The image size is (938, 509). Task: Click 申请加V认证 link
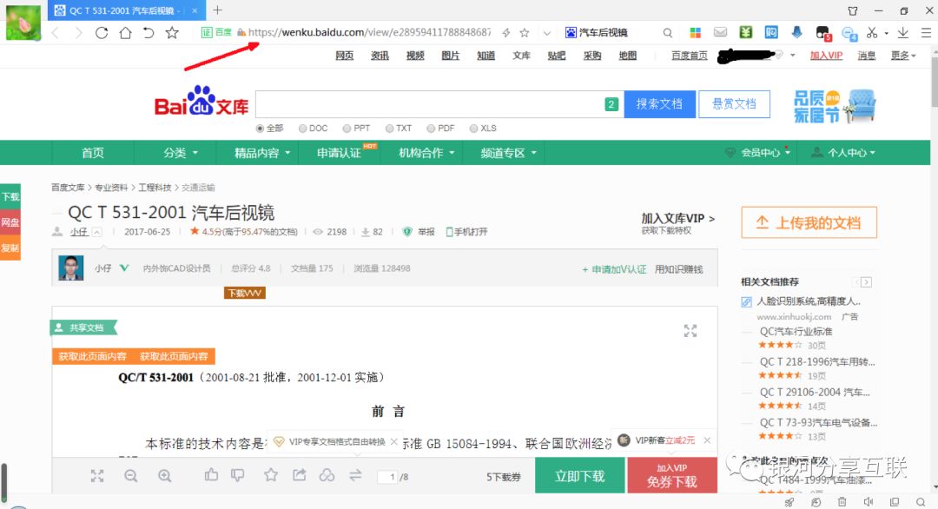click(614, 269)
